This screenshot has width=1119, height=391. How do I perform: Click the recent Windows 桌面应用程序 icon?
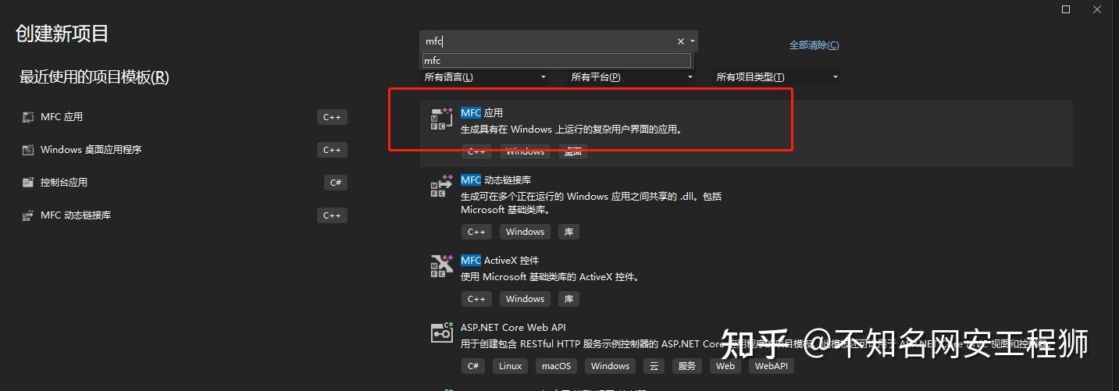(28, 150)
